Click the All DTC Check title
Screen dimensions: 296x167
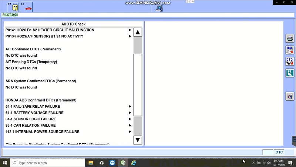click(x=73, y=24)
